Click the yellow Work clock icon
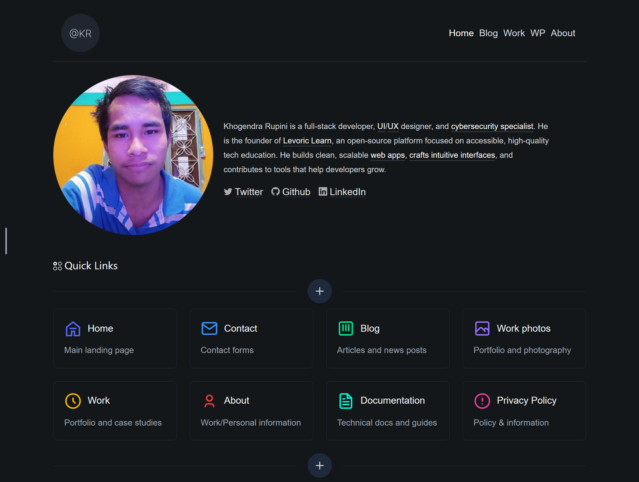The image size is (639, 482). 73,401
